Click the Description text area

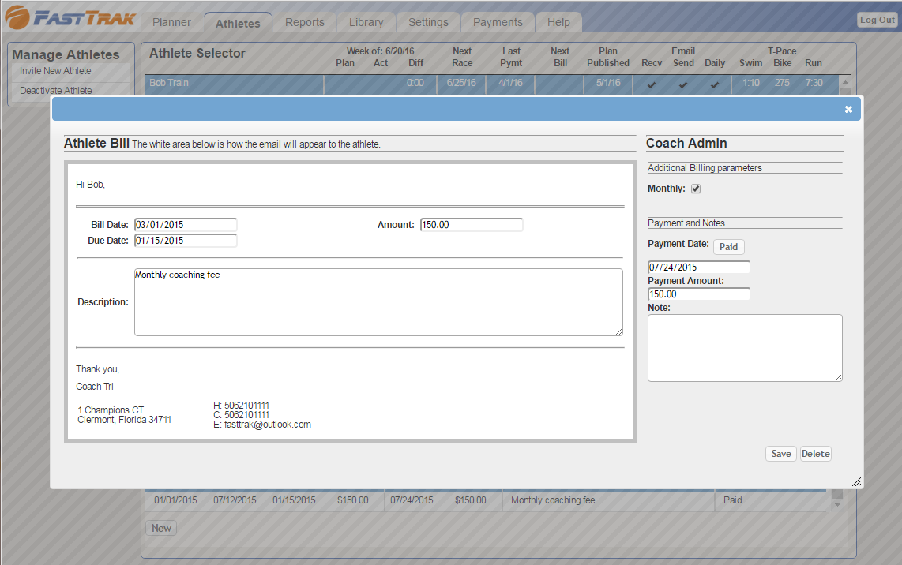coord(378,302)
